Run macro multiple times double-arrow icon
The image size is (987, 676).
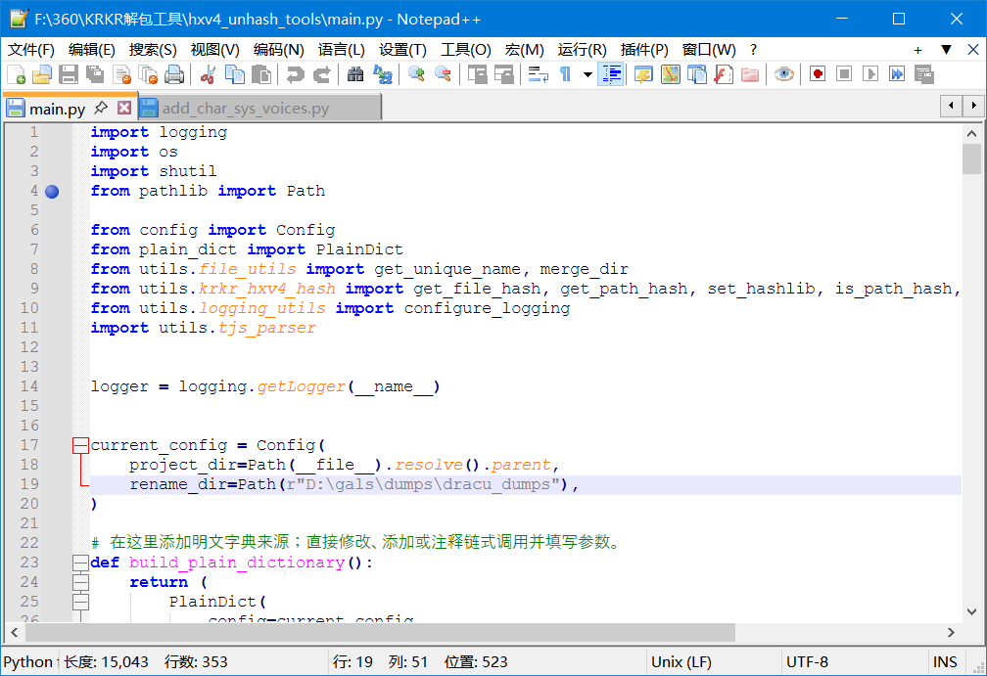897,74
